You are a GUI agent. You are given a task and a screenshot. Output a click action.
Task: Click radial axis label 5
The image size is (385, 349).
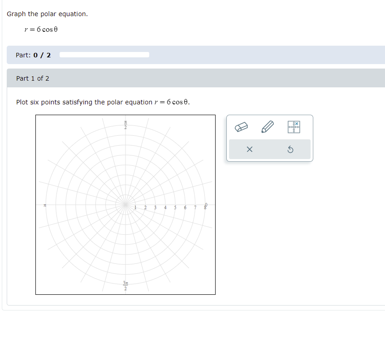tap(175, 207)
